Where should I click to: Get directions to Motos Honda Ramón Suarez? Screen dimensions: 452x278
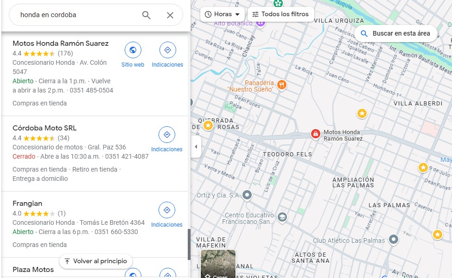167,50
